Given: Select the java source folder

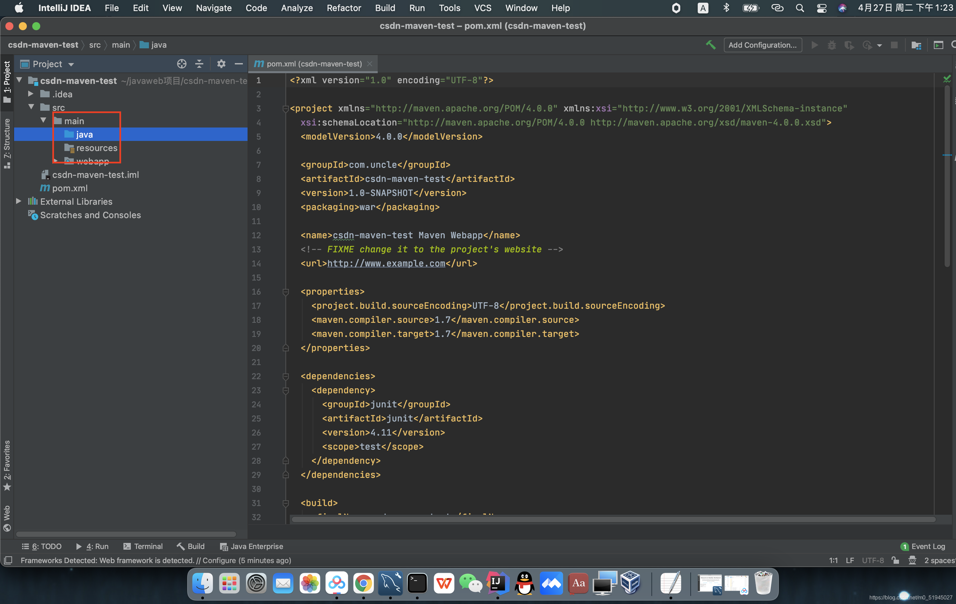Looking at the screenshot, I should point(83,134).
